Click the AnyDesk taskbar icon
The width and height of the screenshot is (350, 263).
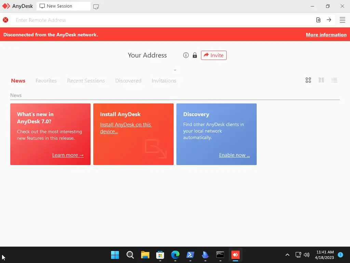pos(235,255)
